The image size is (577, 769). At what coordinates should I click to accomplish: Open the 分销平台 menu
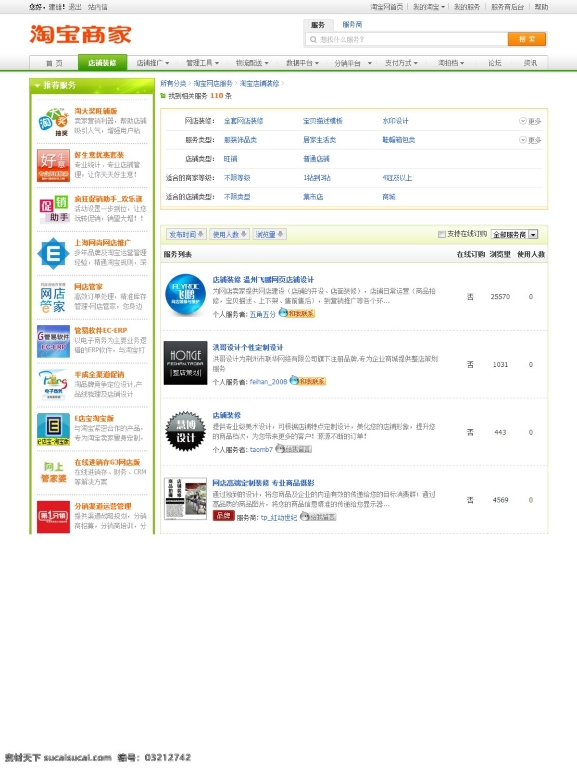(353, 63)
